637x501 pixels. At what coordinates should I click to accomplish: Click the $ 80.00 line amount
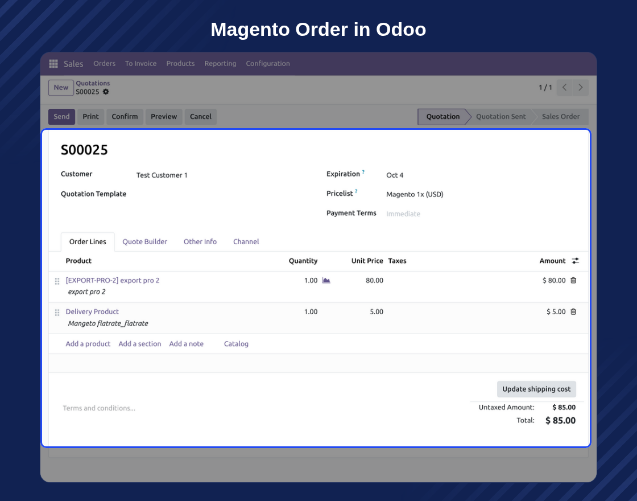coord(554,280)
